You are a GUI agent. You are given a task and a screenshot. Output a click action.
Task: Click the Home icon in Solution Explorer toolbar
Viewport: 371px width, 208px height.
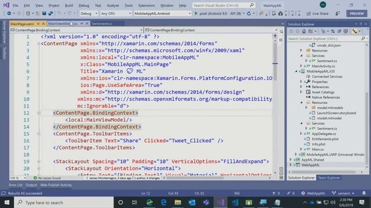[x=304, y=31]
